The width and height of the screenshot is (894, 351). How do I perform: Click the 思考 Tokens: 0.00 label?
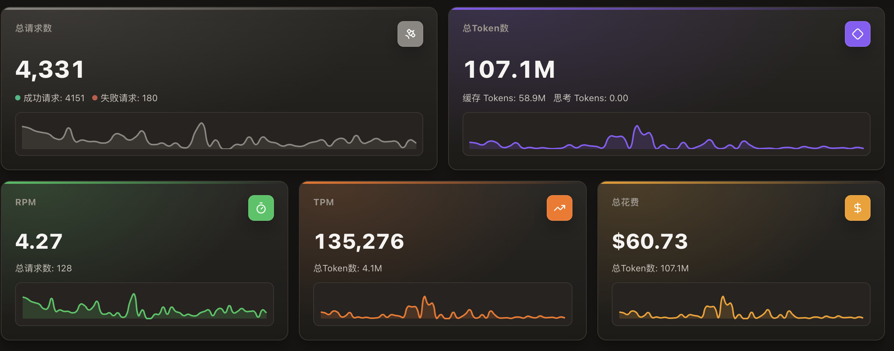click(591, 98)
